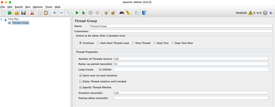Toggle Same user on each iteration
Image resolution: width=275 pixels, height=107 pixels.
point(81,76)
